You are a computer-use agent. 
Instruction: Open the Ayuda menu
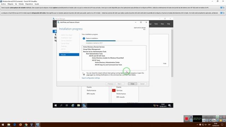37,4
